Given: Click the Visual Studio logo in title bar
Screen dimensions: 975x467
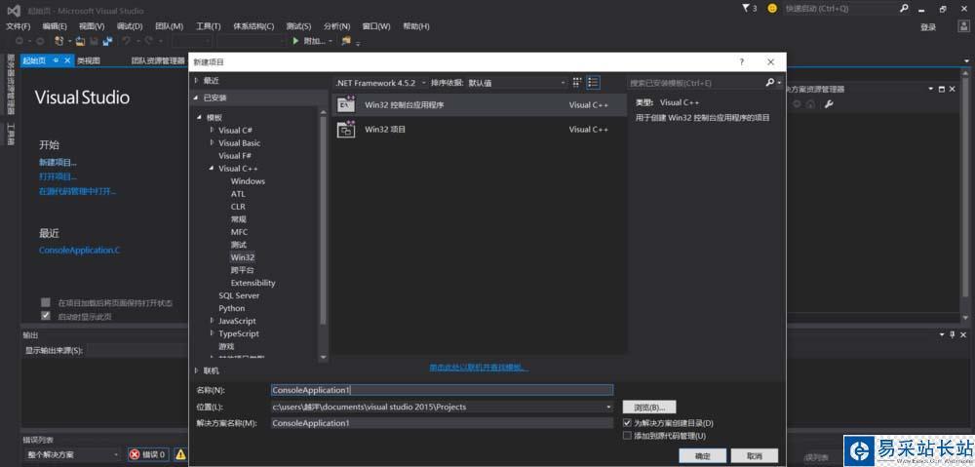Looking at the screenshot, I should 14,10.
